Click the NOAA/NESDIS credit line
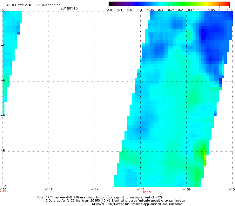This screenshot has height=206, width=235. (137, 204)
